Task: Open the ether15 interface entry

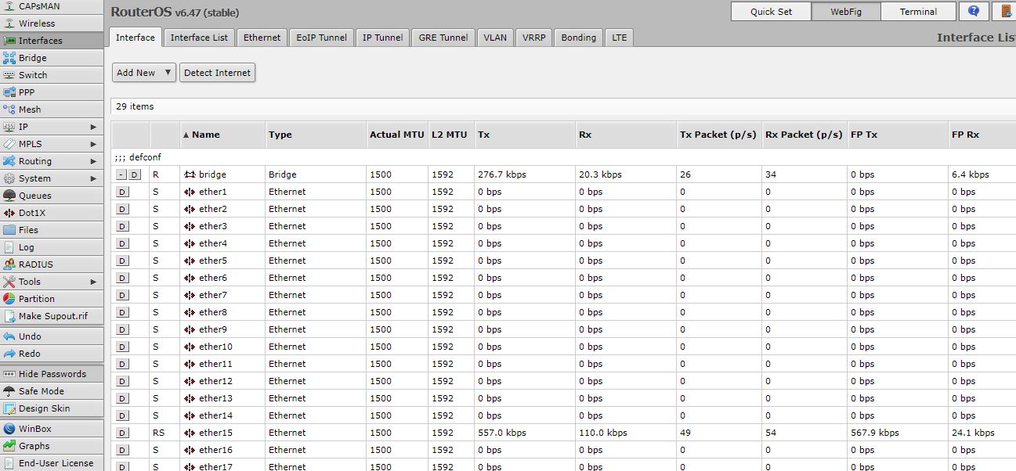Action: pyautogui.click(x=215, y=433)
